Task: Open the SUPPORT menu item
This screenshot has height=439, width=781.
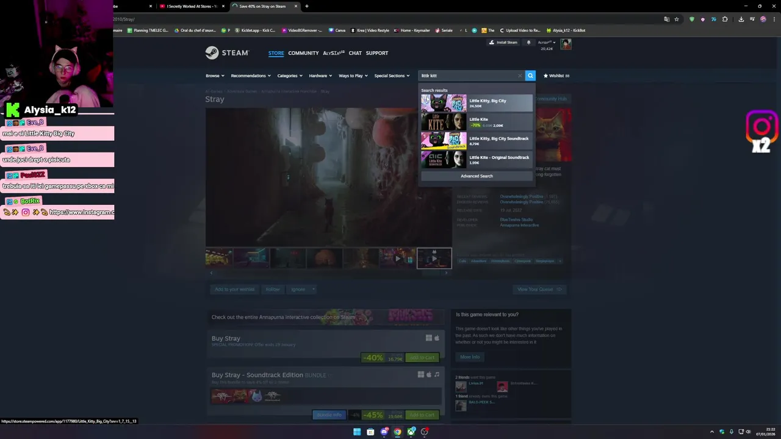Action: tap(376, 53)
